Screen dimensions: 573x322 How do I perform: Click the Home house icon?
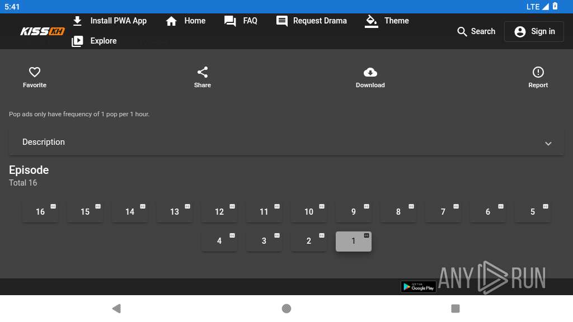tap(171, 21)
